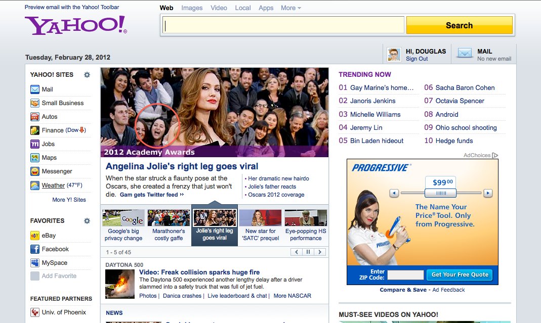Open the eBay favorite icon
Screen dimensions: 541x323
pyautogui.click(x=35, y=236)
